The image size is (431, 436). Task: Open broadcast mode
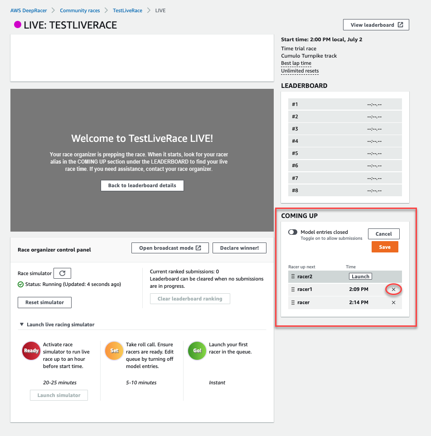point(170,248)
